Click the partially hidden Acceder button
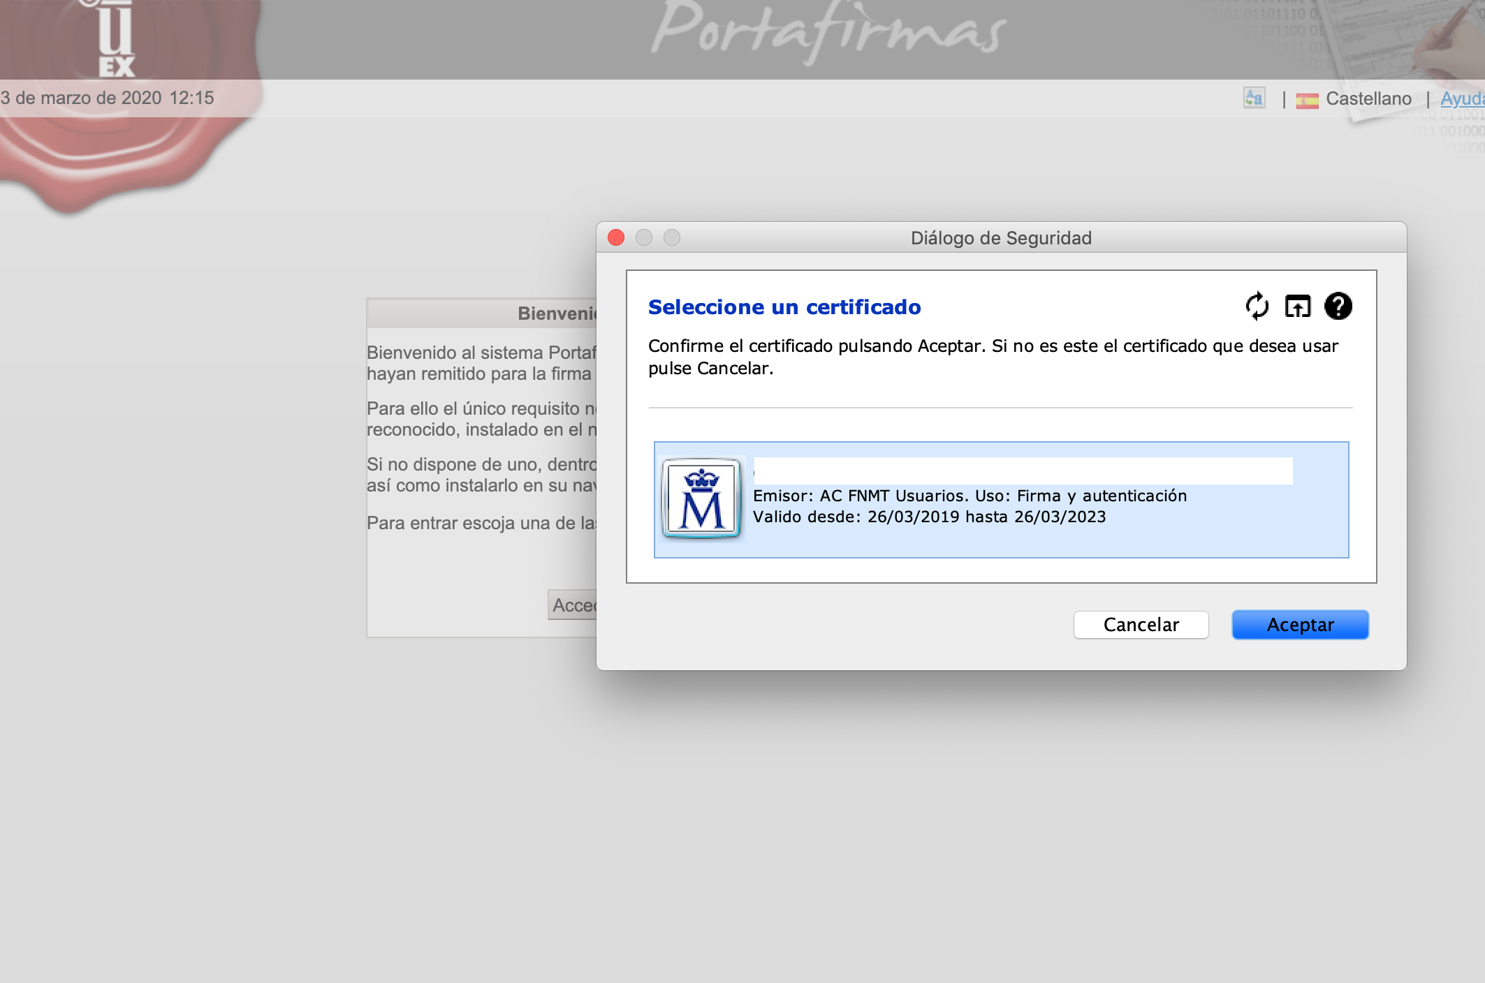Image resolution: width=1485 pixels, height=983 pixels. [x=573, y=605]
